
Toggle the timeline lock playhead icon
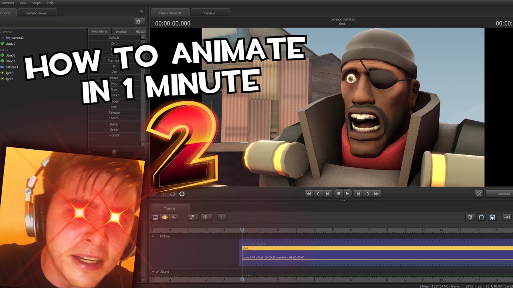point(471,217)
